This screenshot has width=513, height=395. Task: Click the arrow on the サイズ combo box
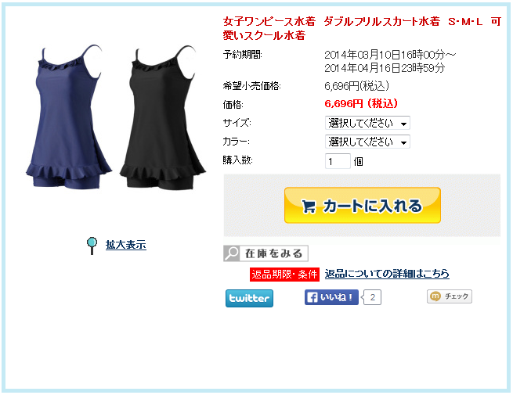point(403,124)
